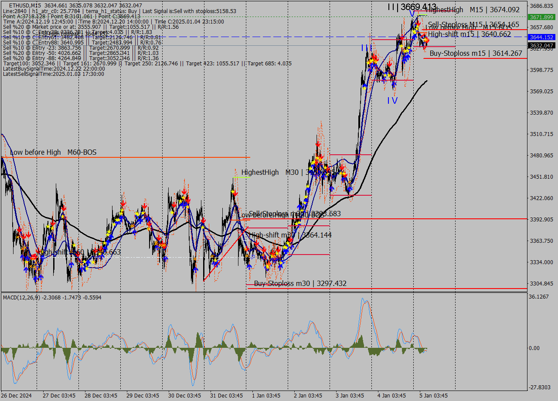
Task: Click the LatestSellSignalTime text
Action: click(53, 74)
